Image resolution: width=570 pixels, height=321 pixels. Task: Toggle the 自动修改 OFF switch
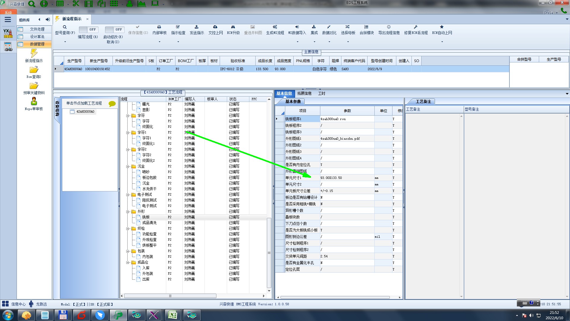click(x=115, y=29)
